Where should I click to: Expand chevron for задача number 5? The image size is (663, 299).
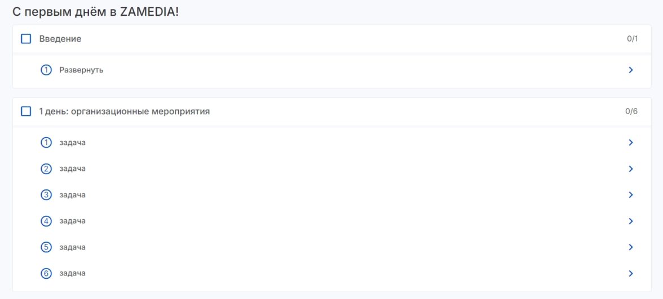pos(631,247)
